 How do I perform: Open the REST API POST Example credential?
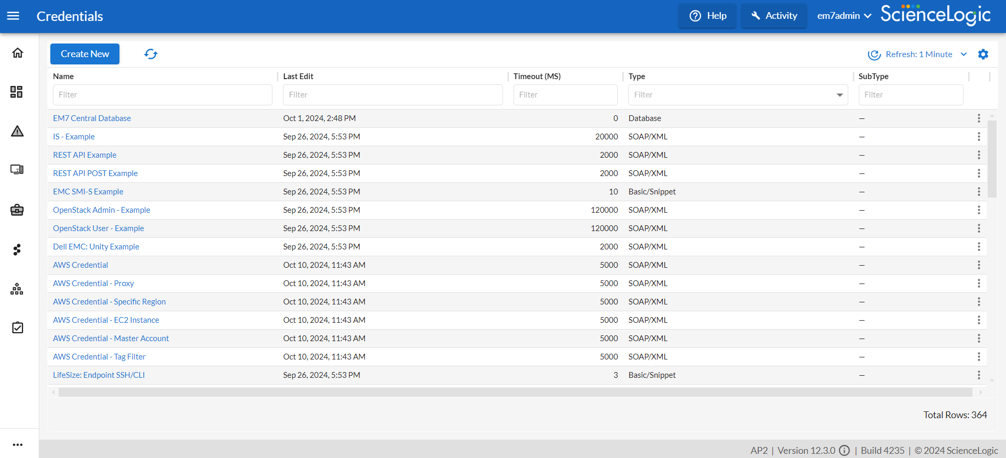(95, 173)
